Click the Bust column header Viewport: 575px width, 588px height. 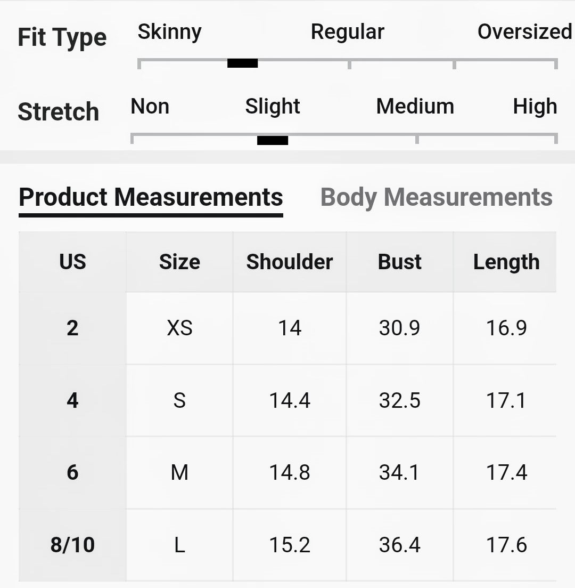click(x=399, y=262)
